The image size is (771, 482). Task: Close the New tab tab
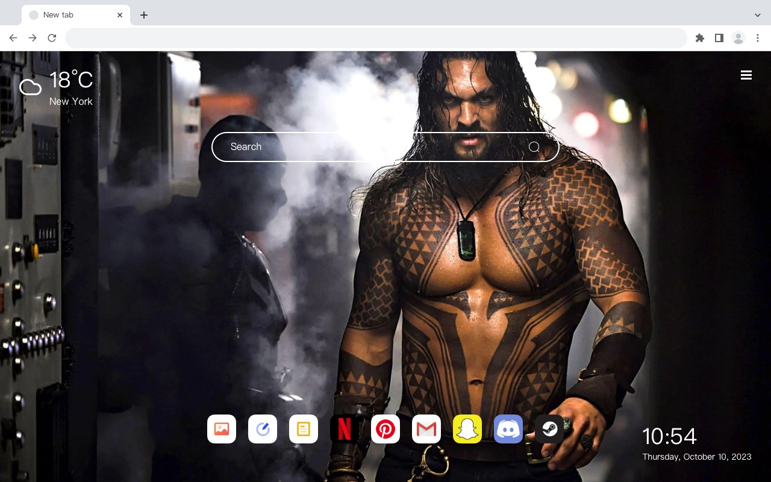pos(120,15)
